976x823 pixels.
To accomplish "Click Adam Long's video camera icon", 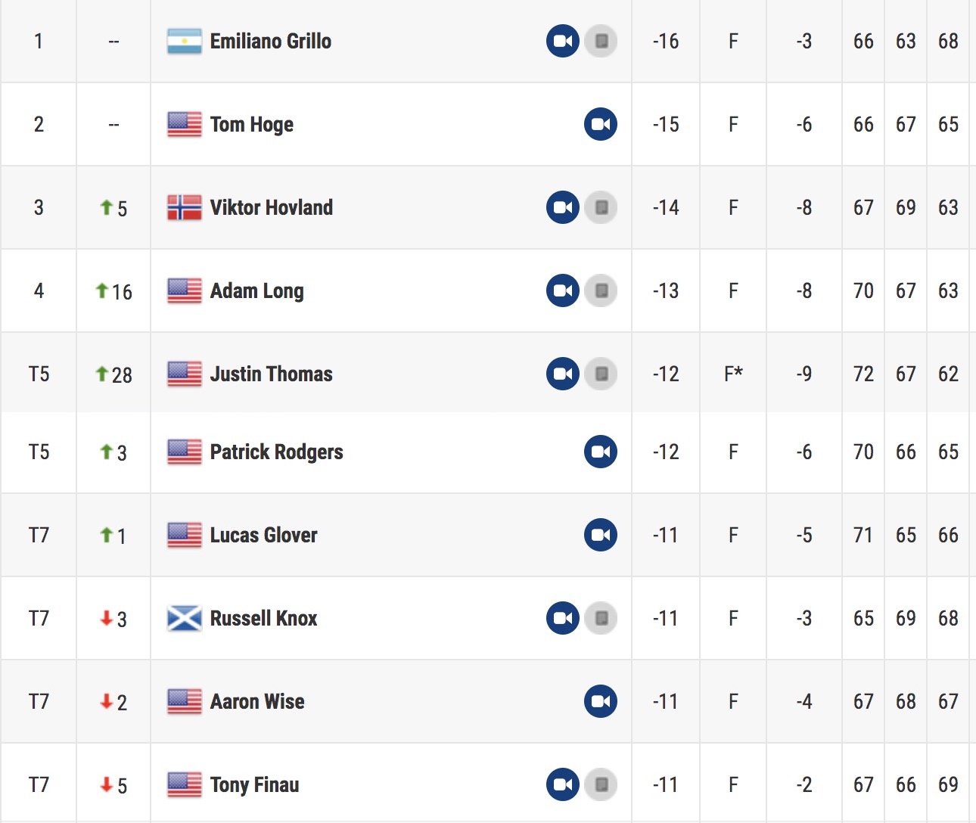I will (563, 290).
